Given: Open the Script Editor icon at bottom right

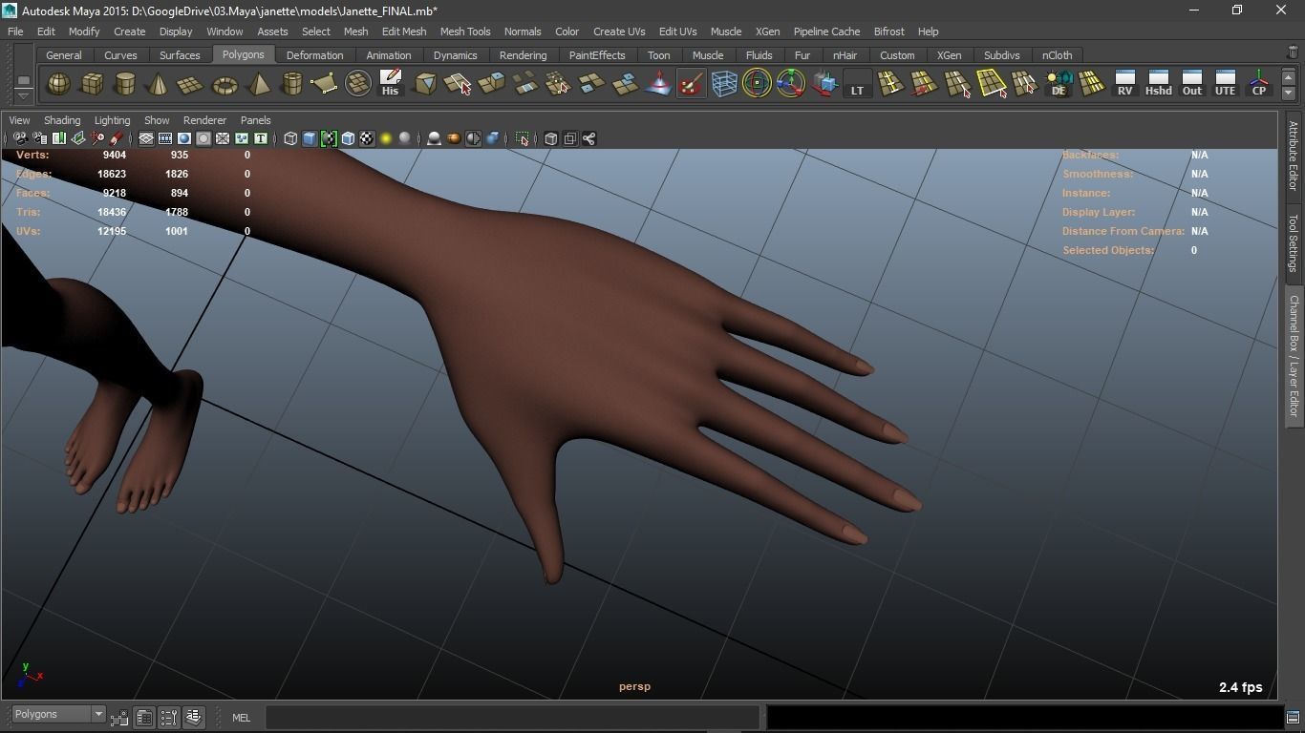Looking at the screenshot, I should tap(1293, 718).
